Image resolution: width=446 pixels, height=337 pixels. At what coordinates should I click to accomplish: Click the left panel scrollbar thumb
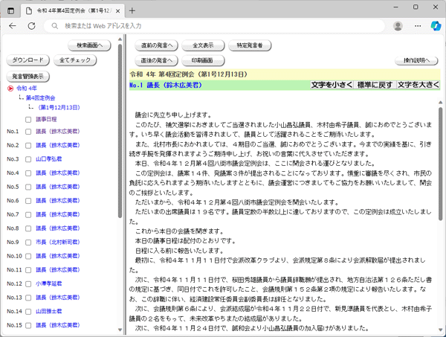click(120, 131)
